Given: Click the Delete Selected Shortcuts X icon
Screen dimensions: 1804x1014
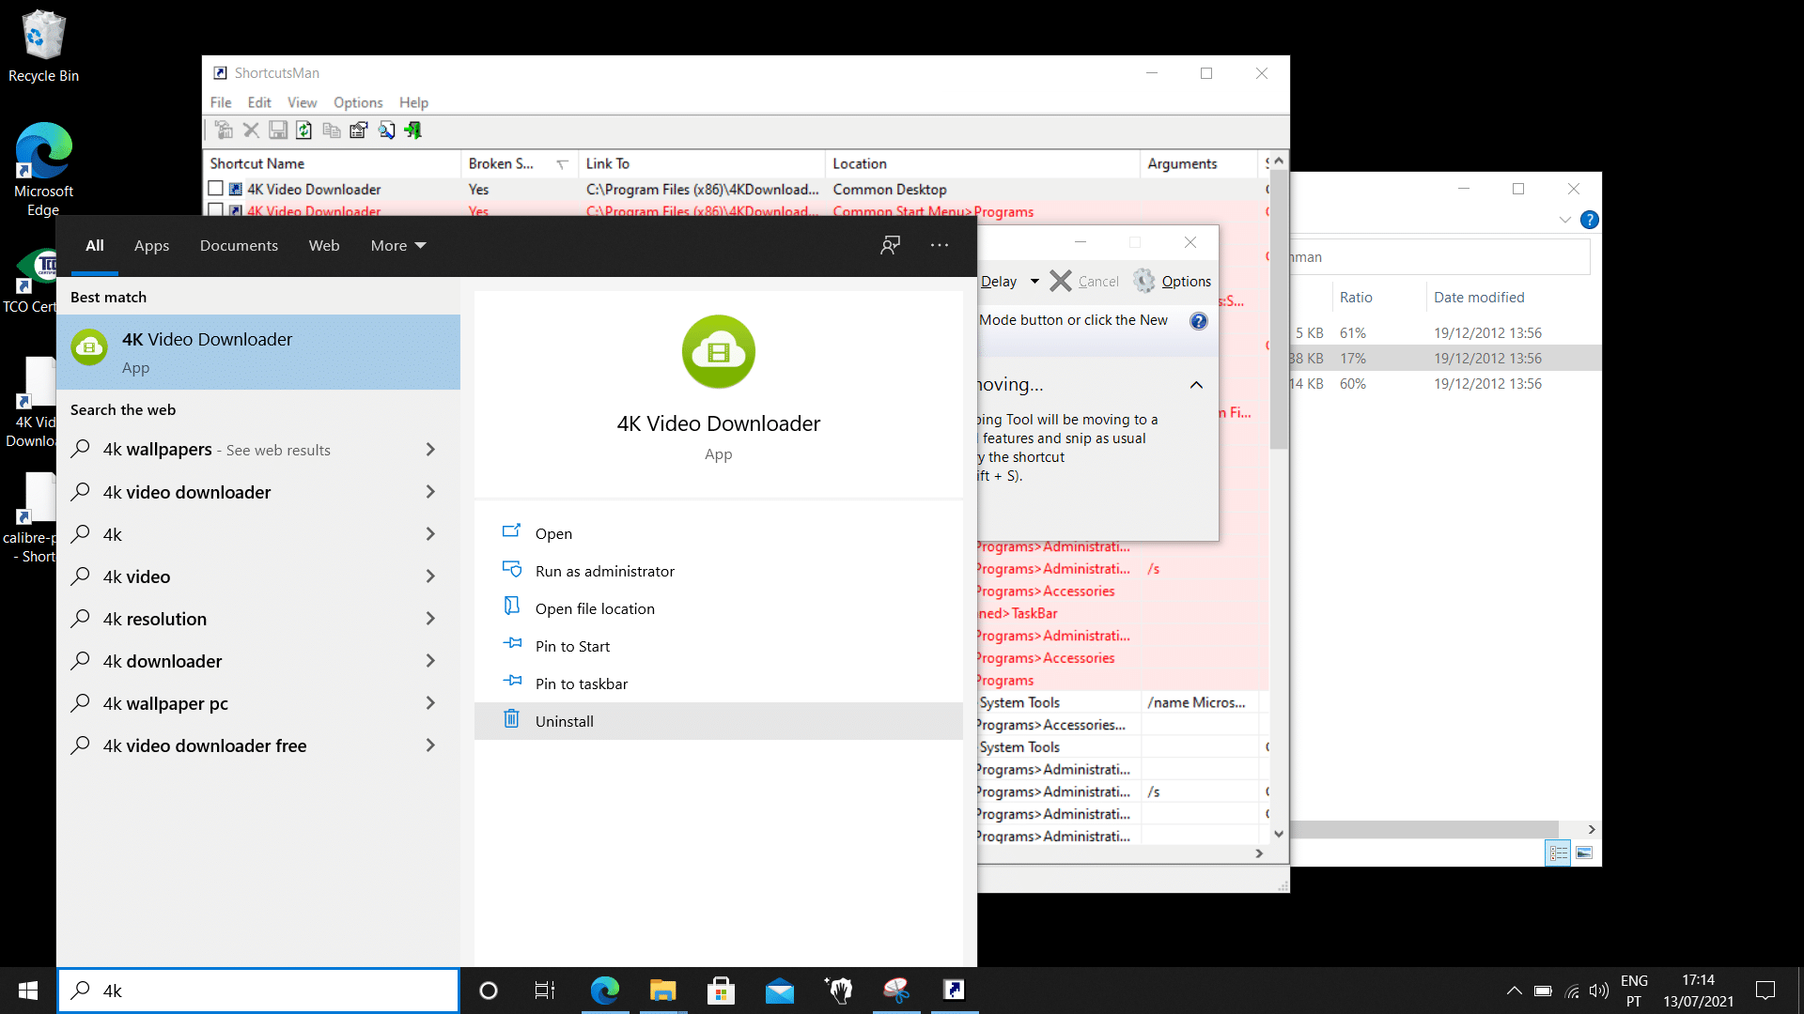Looking at the screenshot, I should tap(251, 131).
